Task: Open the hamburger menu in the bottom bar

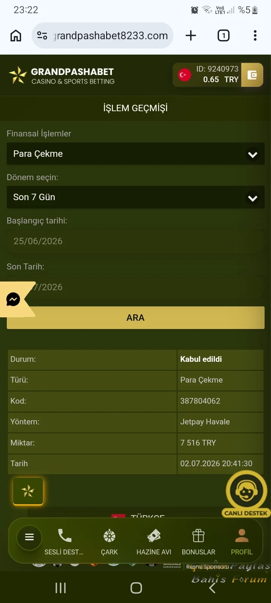Action: pos(29,537)
